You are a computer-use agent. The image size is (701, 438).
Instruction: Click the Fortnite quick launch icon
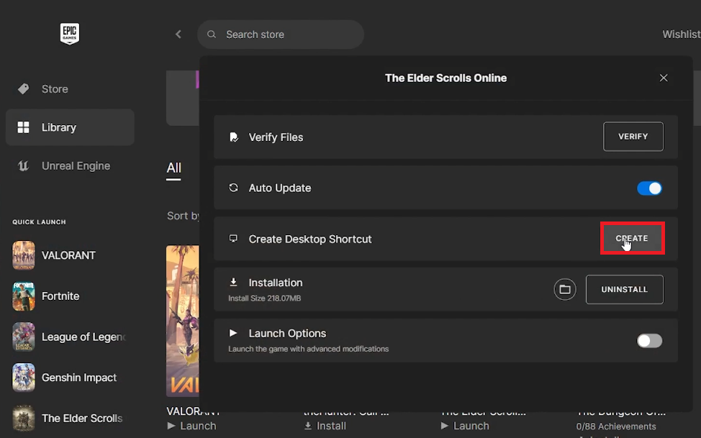23,296
